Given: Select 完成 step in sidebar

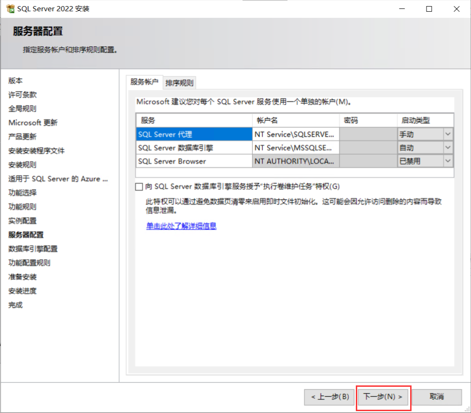Looking at the screenshot, I should click(x=15, y=305).
